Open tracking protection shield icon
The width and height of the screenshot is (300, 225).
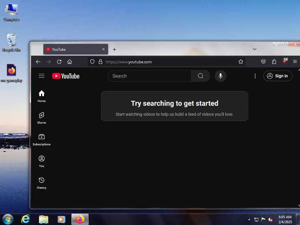coord(92,62)
